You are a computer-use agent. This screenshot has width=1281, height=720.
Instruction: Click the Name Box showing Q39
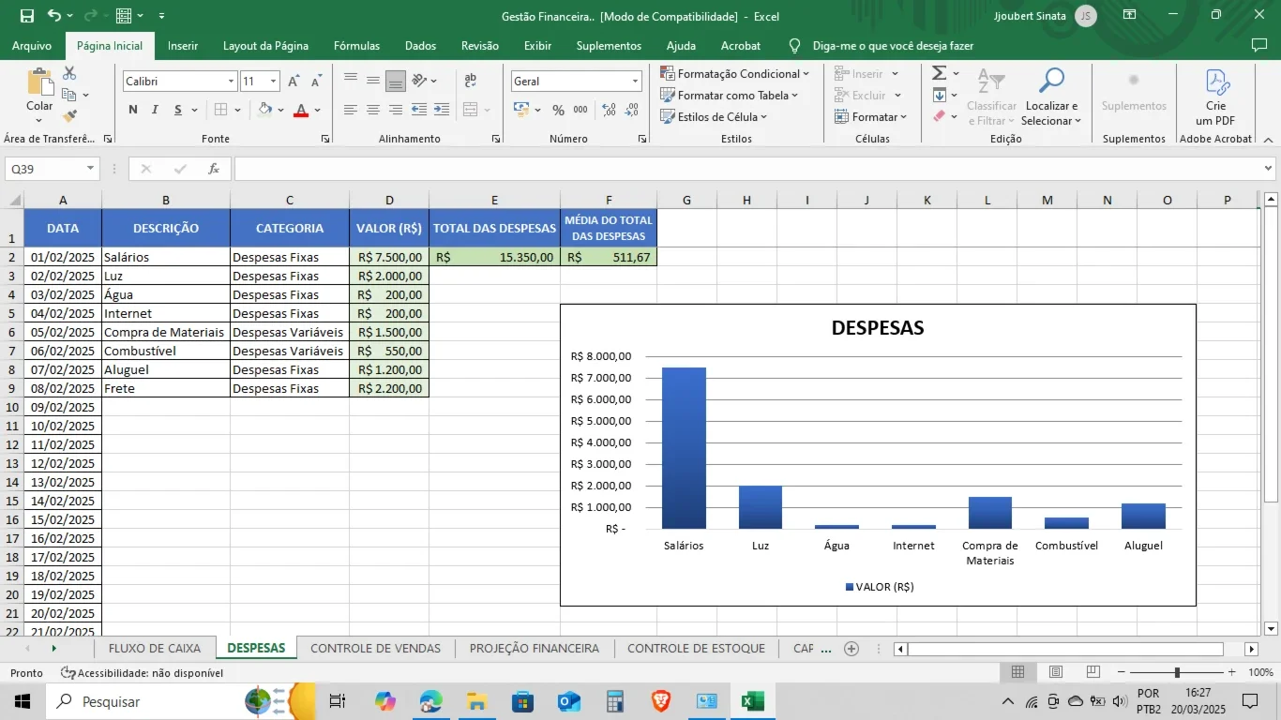click(x=53, y=169)
